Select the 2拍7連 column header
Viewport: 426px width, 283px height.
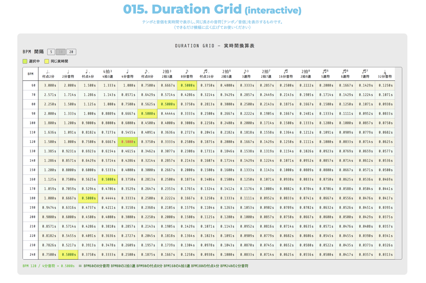266,74
